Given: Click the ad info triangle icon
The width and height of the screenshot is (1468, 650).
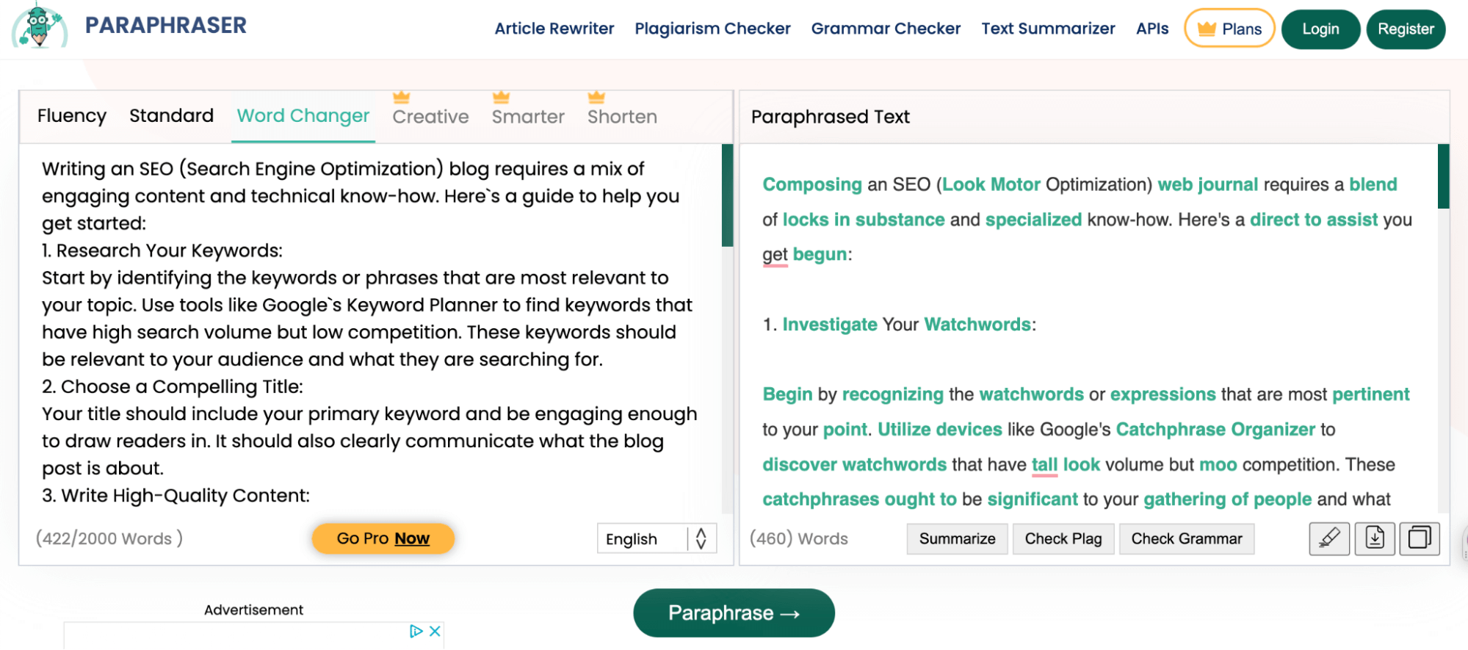Looking at the screenshot, I should point(416,631).
